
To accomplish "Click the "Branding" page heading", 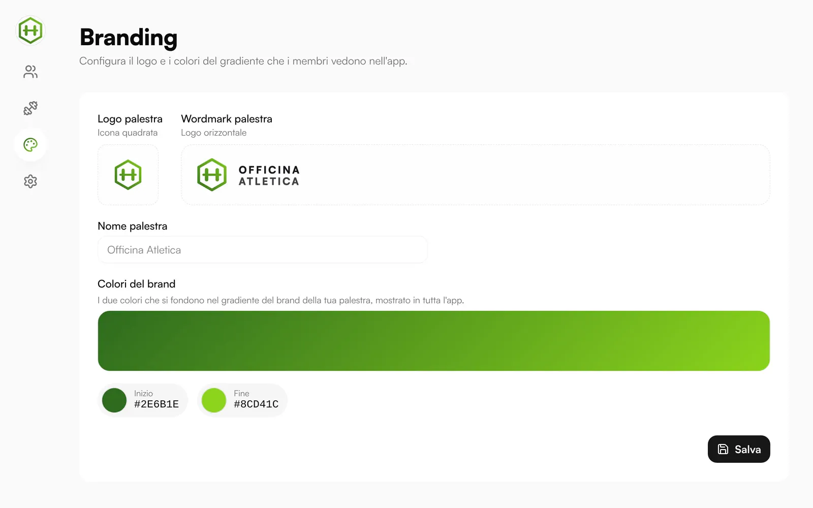I will click(x=129, y=38).
